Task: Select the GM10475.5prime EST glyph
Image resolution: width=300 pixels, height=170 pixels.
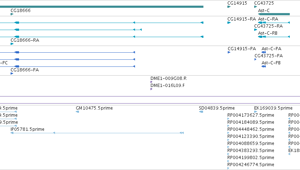Action: 78,112
